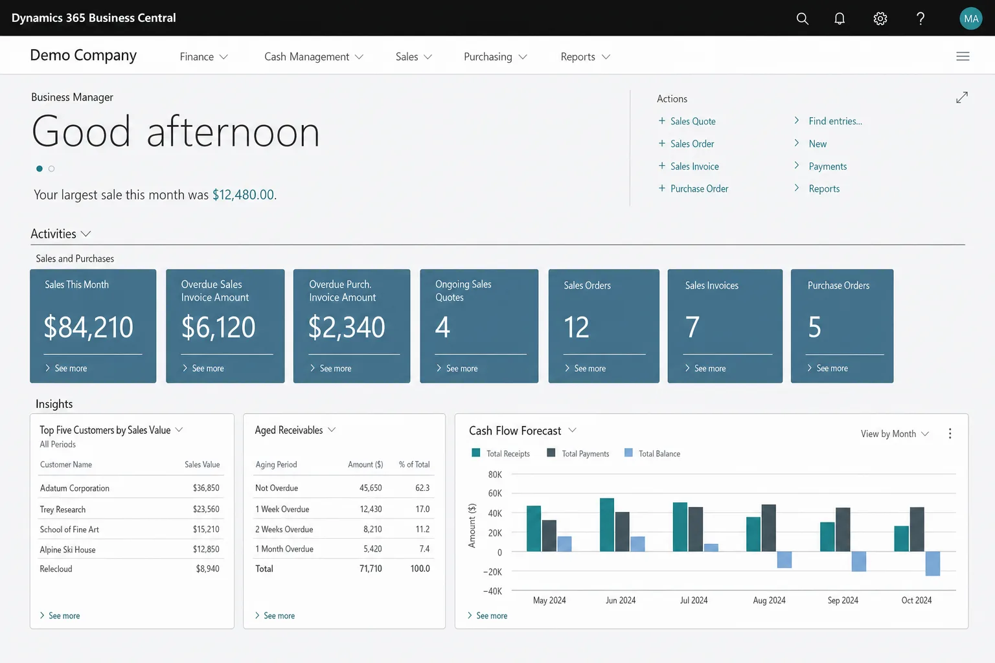Open the Cash Flow Forecast title dropdown
The image size is (995, 663).
tap(573, 430)
